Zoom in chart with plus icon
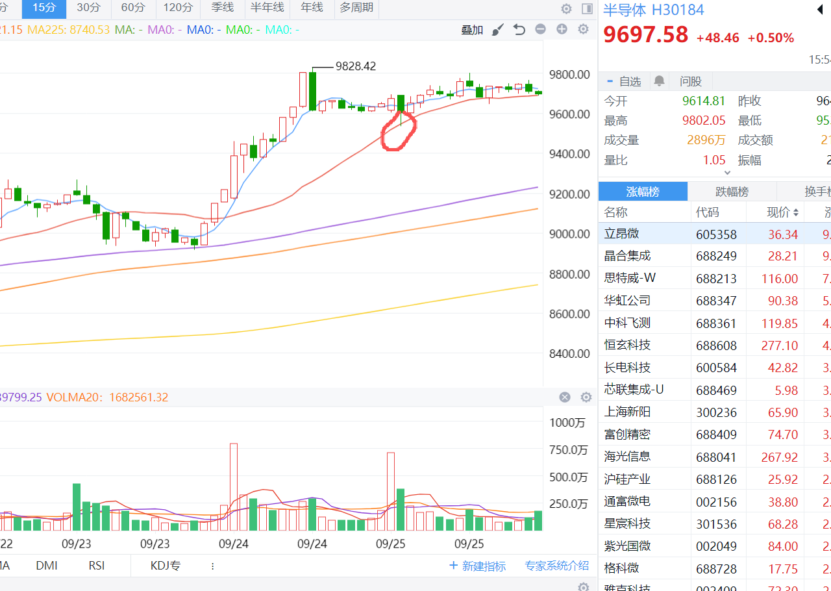Image resolution: width=831 pixels, height=591 pixels. (x=562, y=29)
